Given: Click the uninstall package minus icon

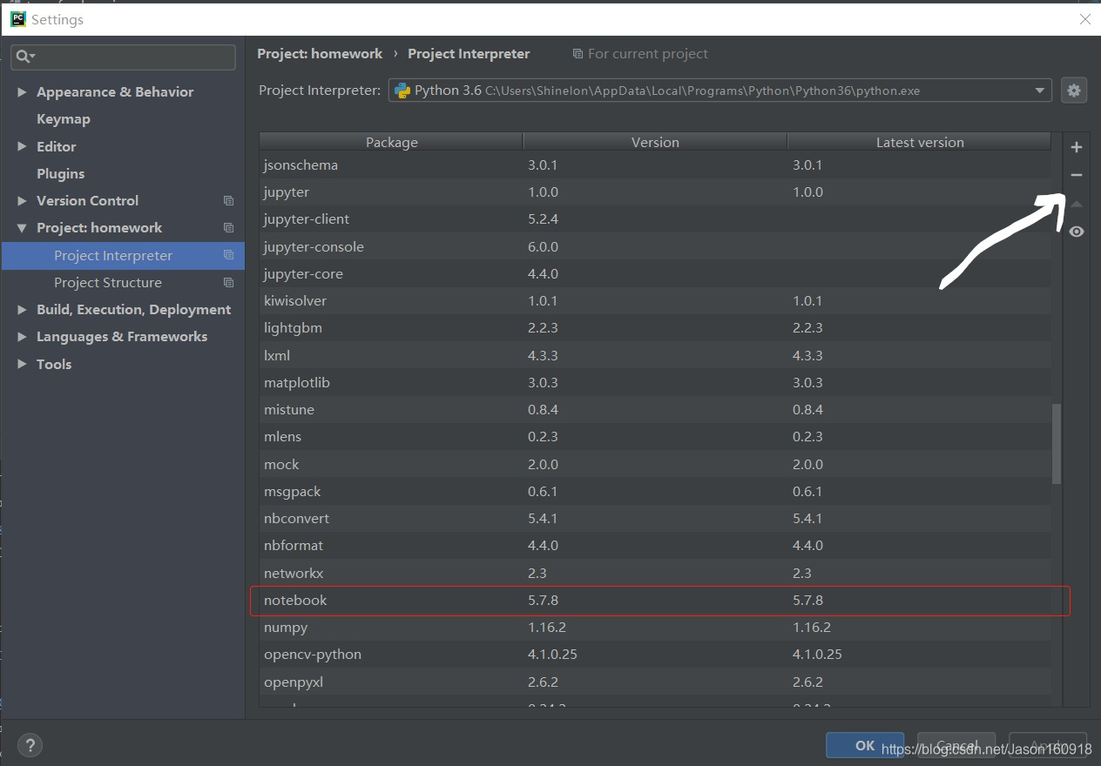Looking at the screenshot, I should pos(1077,175).
